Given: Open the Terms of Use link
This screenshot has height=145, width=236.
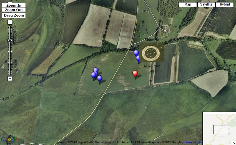Looking at the screenshot, I should 193,142.
